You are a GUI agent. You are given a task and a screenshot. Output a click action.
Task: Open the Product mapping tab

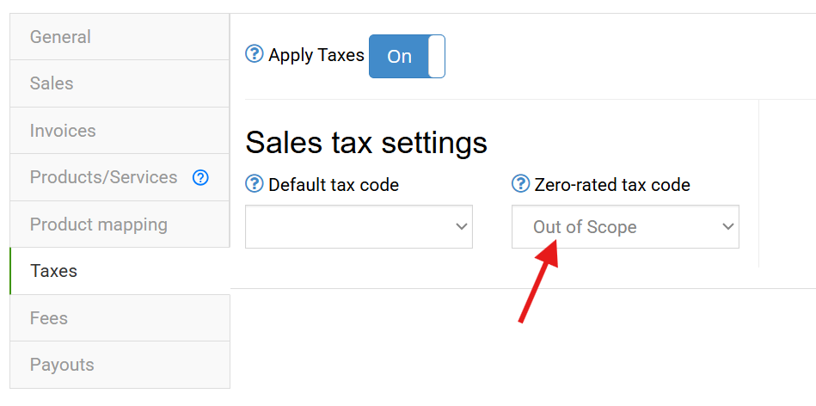tap(99, 225)
